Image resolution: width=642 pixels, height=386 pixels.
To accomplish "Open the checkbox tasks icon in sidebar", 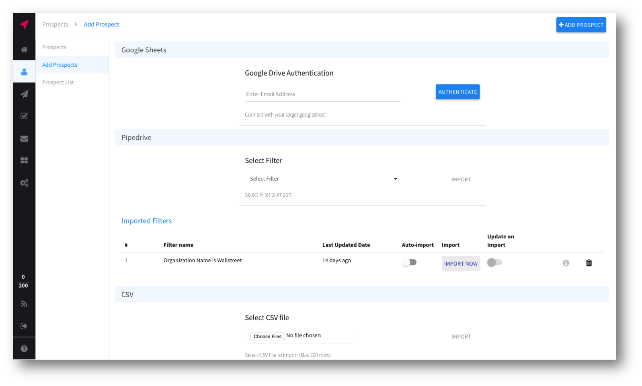I will [24, 116].
